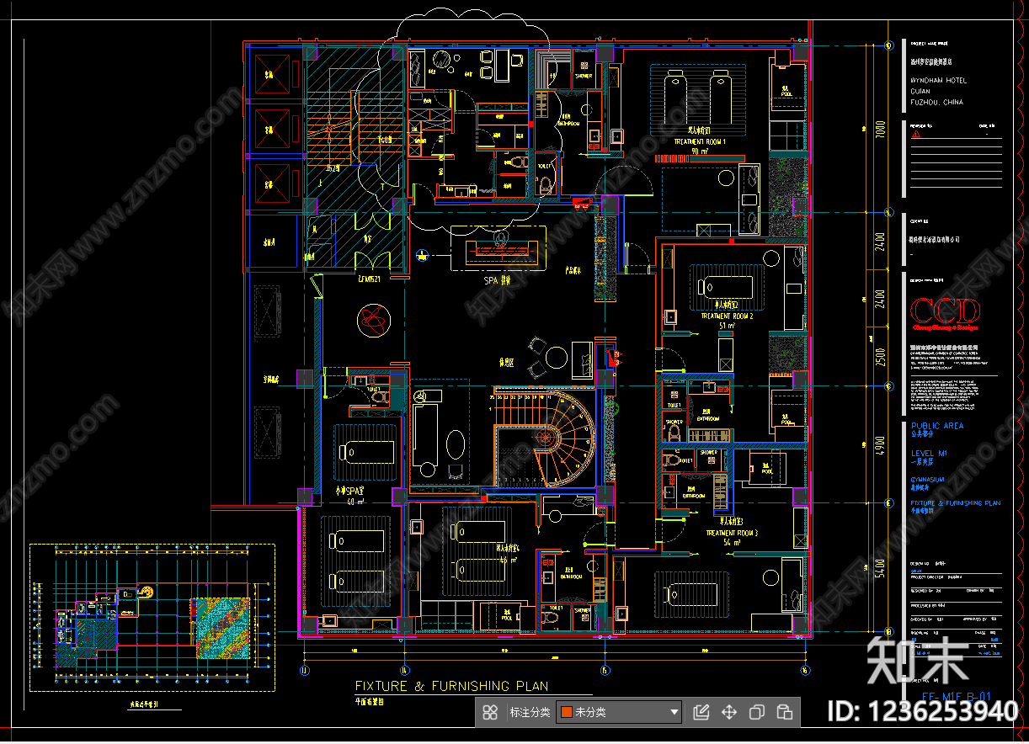Click the copy overlapping-squares icon

(757, 712)
